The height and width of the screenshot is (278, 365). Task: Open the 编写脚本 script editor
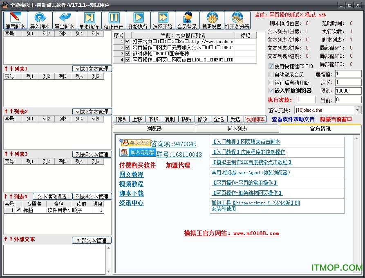click(x=16, y=20)
